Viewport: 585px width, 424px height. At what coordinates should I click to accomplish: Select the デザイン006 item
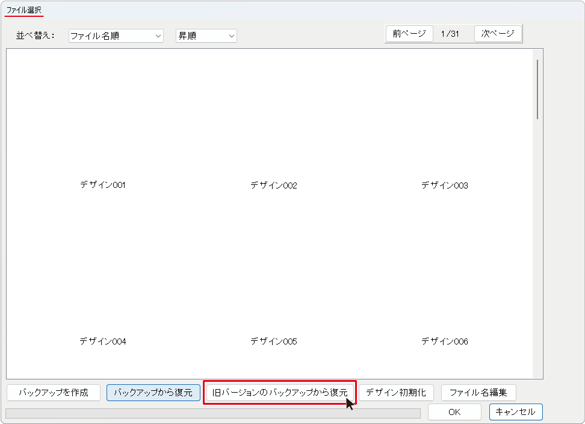pyautogui.click(x=445, y=341)
